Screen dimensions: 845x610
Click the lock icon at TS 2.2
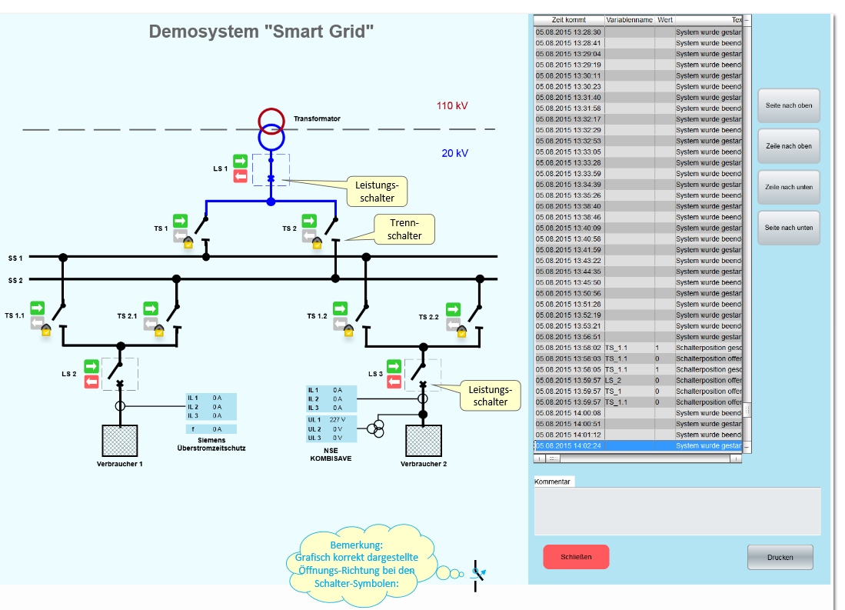[x=461, y=331]
